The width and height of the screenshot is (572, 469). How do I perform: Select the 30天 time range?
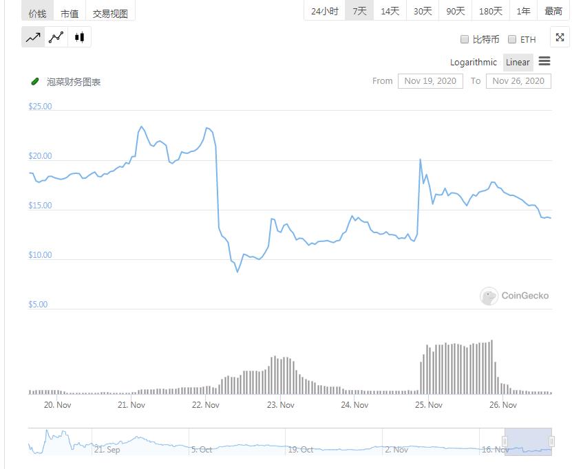click(x=421, y=11)
